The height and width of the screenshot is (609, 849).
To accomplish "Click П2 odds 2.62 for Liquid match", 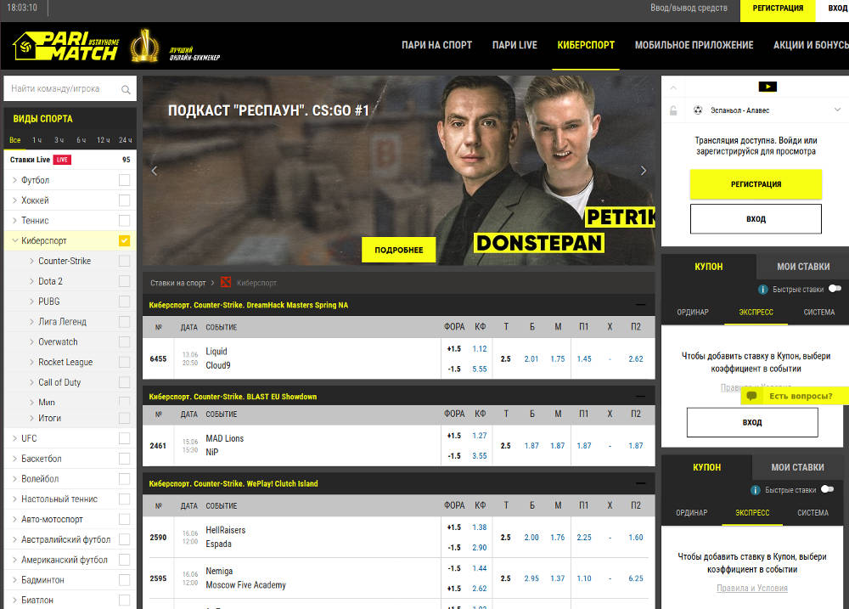I will click(x=636, y=358).
